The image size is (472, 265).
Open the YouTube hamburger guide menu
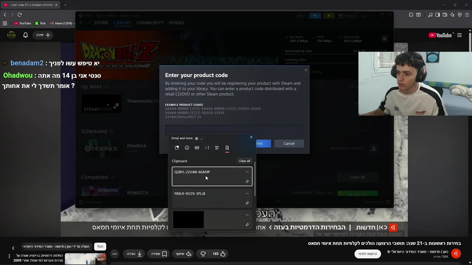[459, 35]
